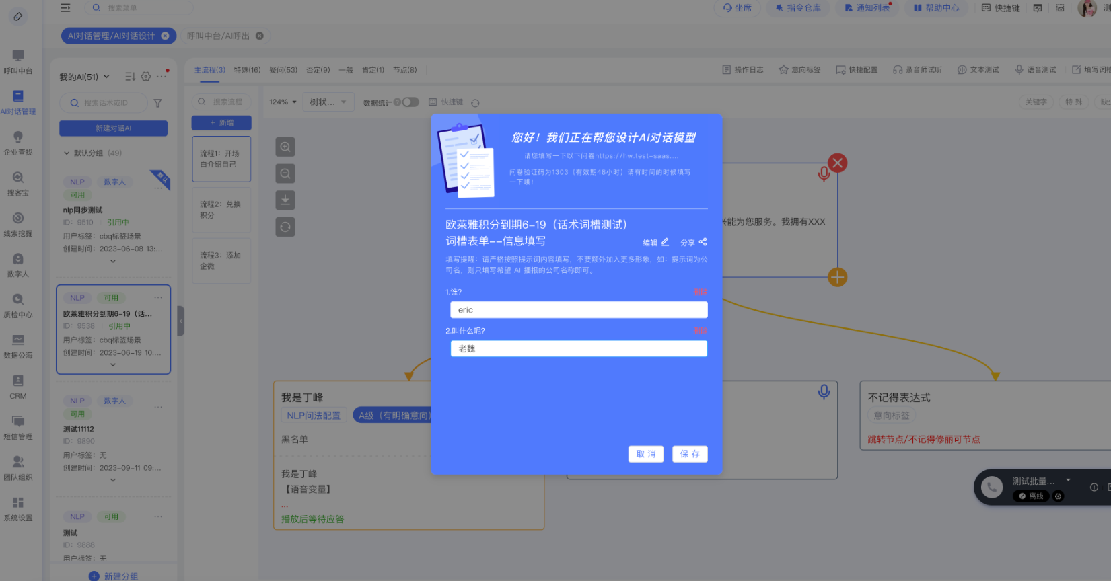Screen dimensions: 1111x581
Task: Switch to the 疑问(53) tab
Action: coord(283,70)
